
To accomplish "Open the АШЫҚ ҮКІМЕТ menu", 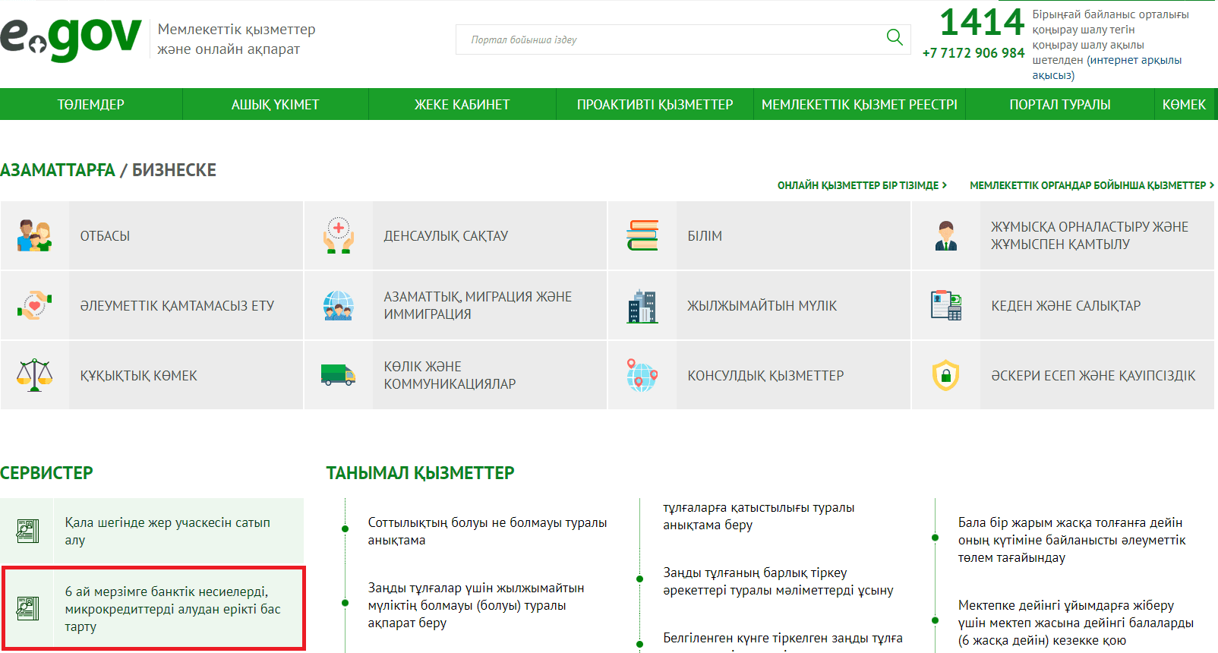I will pos(276,105).
